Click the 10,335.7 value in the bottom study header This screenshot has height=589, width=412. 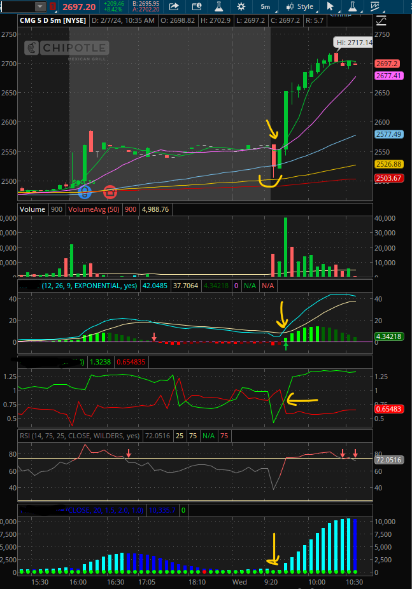click(x=162, y=511)
